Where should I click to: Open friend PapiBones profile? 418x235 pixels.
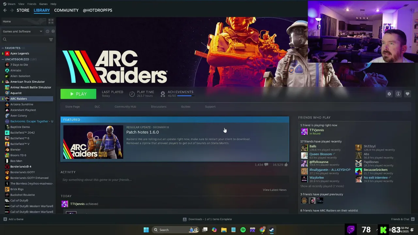[371, 162]
